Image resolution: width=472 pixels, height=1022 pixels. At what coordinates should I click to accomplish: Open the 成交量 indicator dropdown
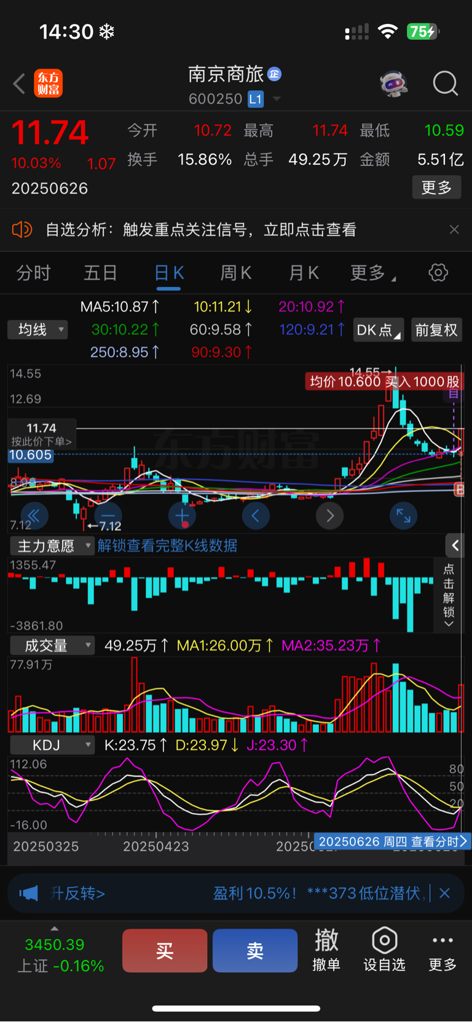tap(52, 646)
